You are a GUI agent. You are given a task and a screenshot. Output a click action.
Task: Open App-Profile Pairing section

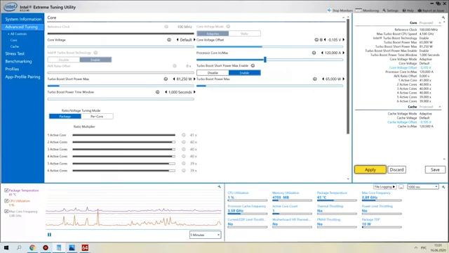click(x=22, y=77)
